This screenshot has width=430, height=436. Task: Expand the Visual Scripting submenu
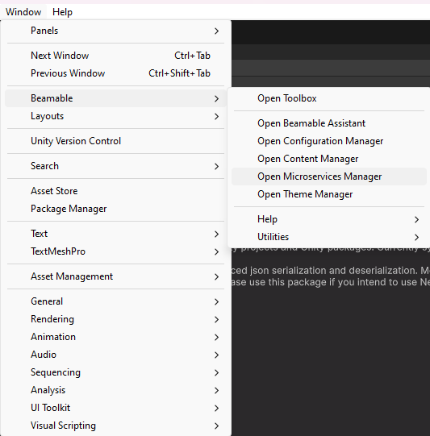(115, 426)
